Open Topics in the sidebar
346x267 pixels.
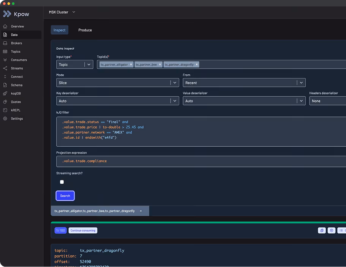click(x=21, y=52)
